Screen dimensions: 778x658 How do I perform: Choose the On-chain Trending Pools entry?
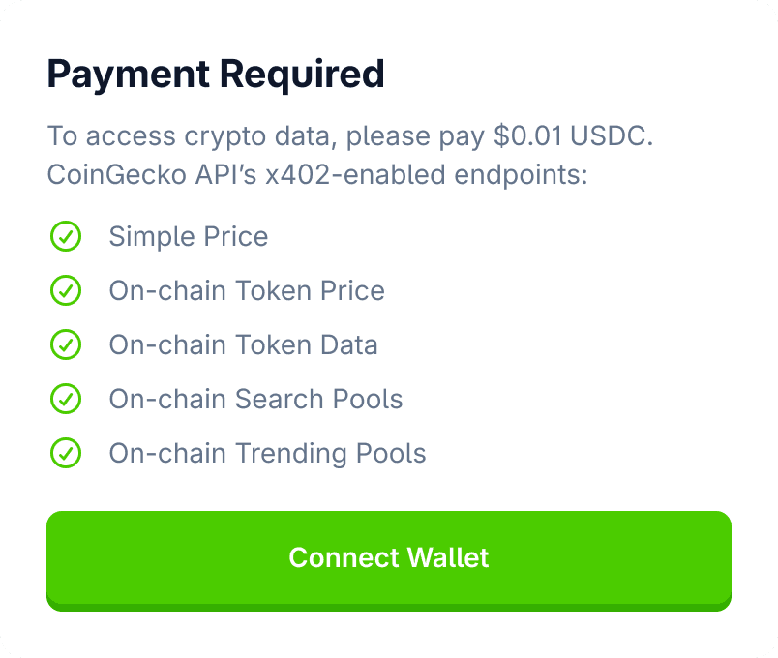click(x=267, y=454)
